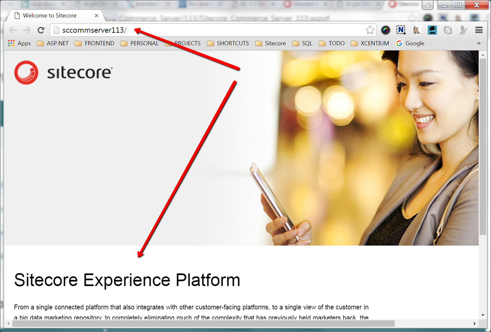Open the Google bookmark
This screenshot has height=332, width=491.
[410, 43]
